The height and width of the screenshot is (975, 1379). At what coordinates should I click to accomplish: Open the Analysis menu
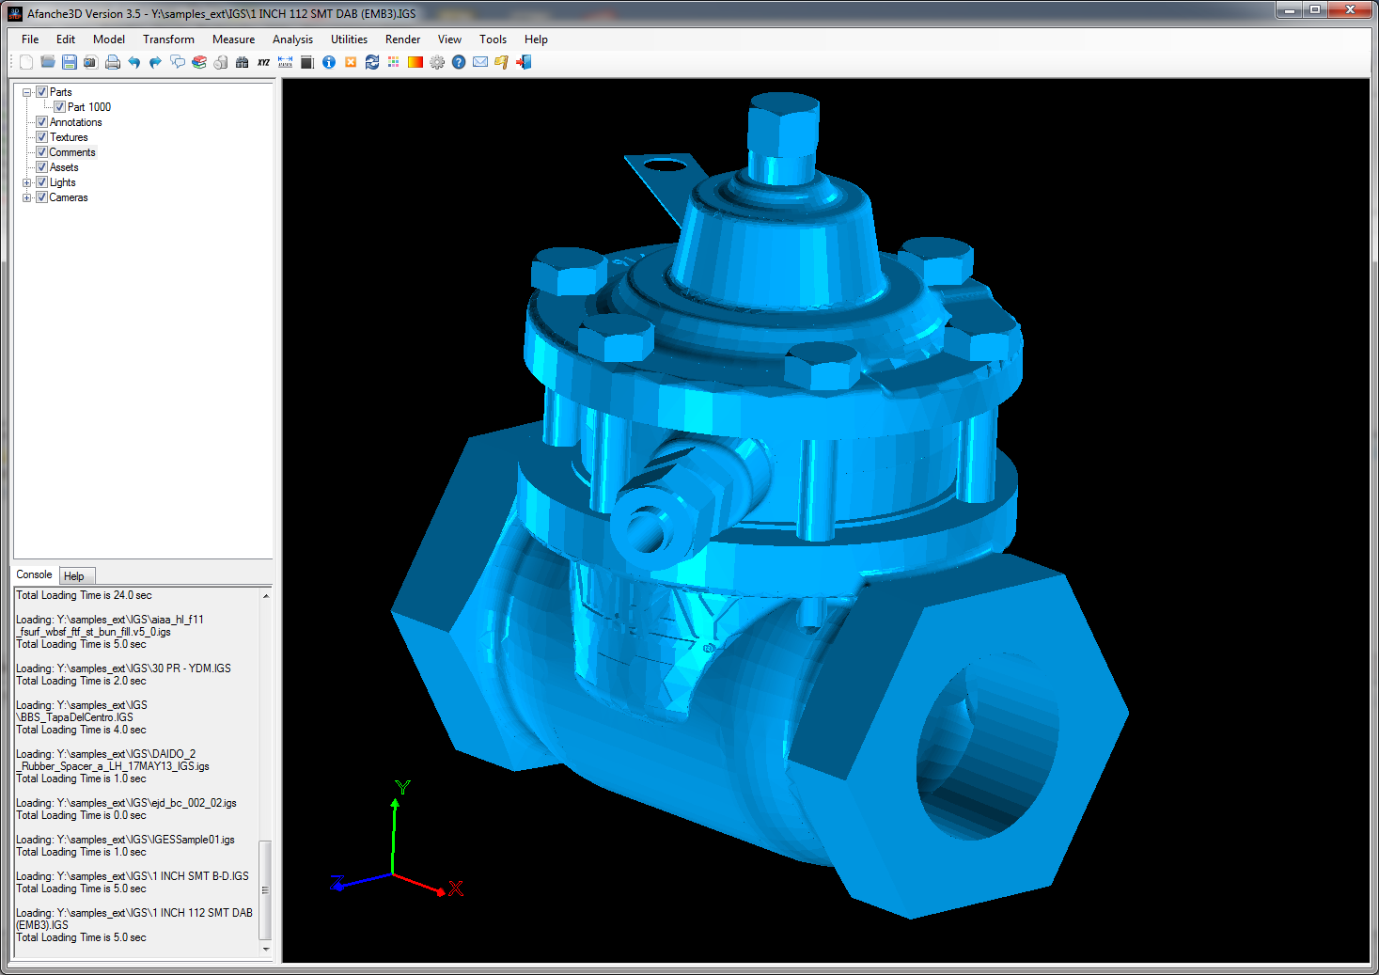[292, 39]
